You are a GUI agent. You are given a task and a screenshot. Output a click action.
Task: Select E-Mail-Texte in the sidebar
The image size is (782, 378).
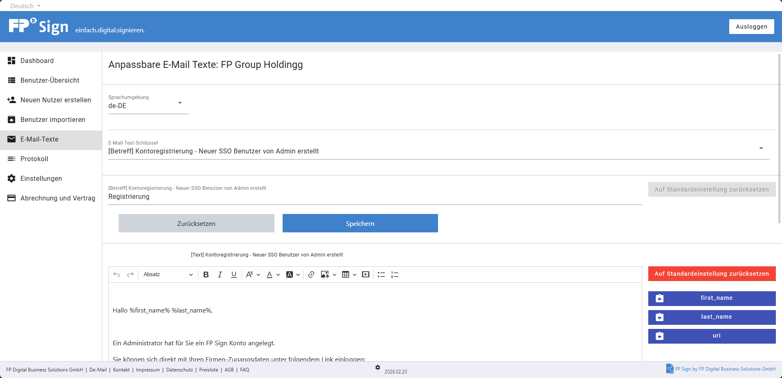coord(51,140)
